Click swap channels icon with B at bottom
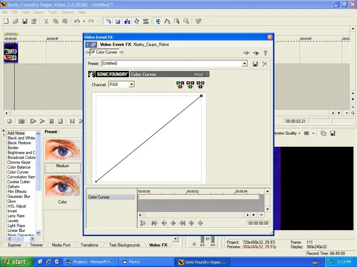Screen dimensions: 357x267 pyautogui.click(x=200, y=85)
